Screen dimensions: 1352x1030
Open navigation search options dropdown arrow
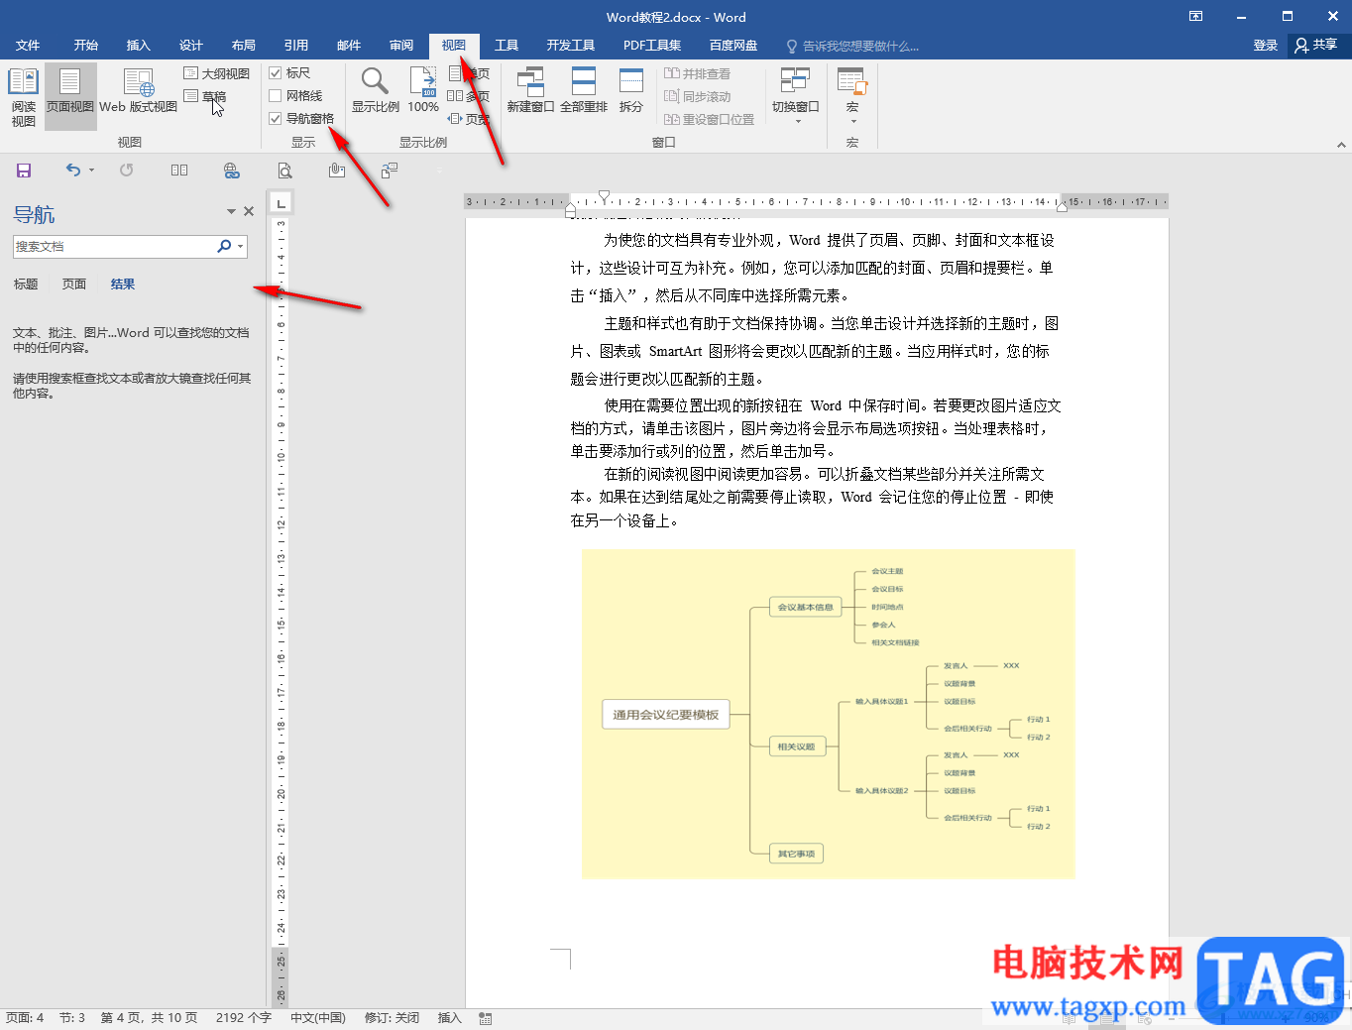(240, 247)
